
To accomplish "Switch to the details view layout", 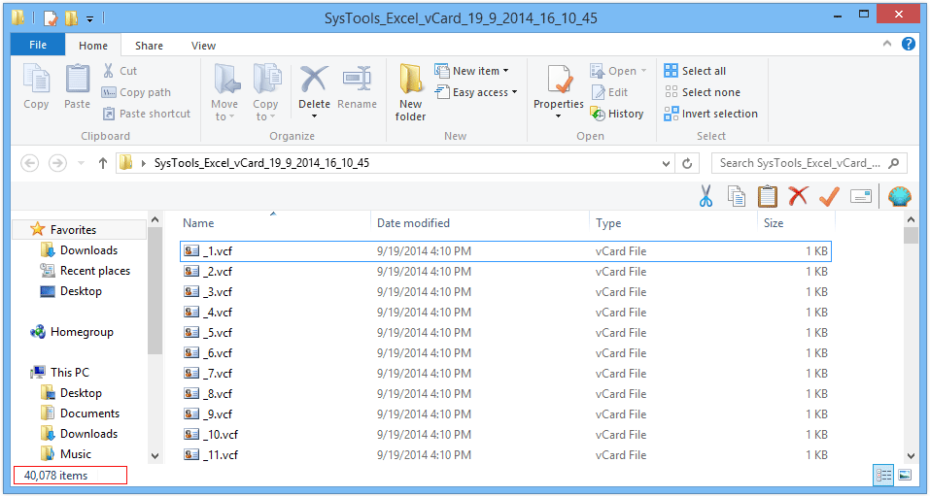I will point(883,475).
